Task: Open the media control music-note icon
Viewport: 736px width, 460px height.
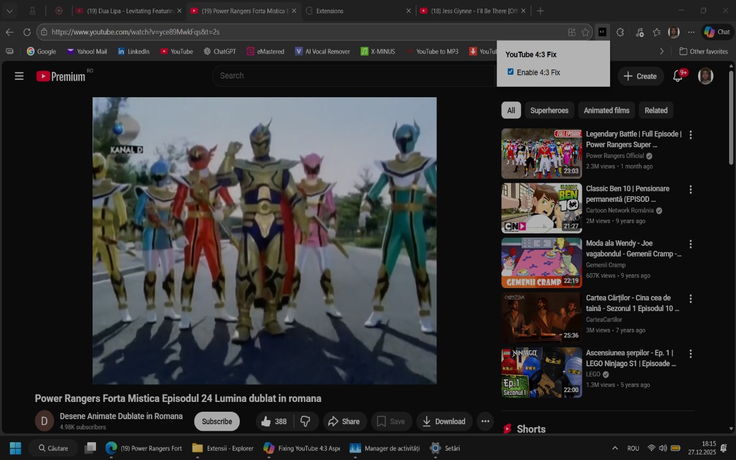Action: click(x=639, y=32)
